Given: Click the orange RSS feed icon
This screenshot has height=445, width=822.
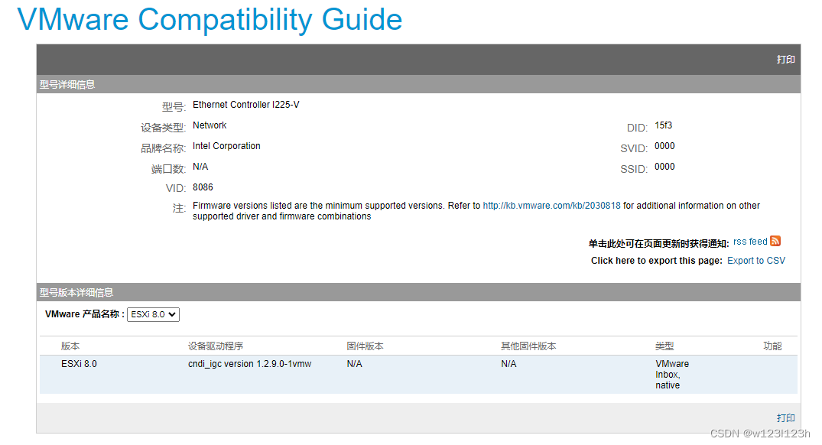Looking at the screenshot, I should (x=775, y=241).
